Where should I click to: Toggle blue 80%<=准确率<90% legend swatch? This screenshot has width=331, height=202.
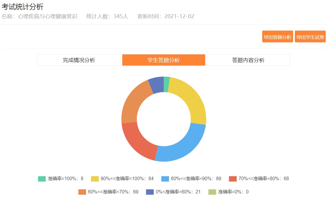(165, 179)
